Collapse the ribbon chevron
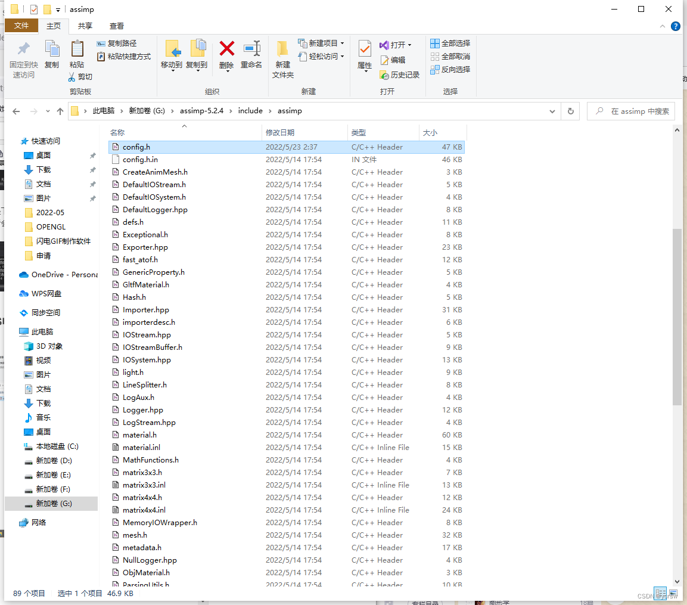687x605 pixels. (662, 26)
